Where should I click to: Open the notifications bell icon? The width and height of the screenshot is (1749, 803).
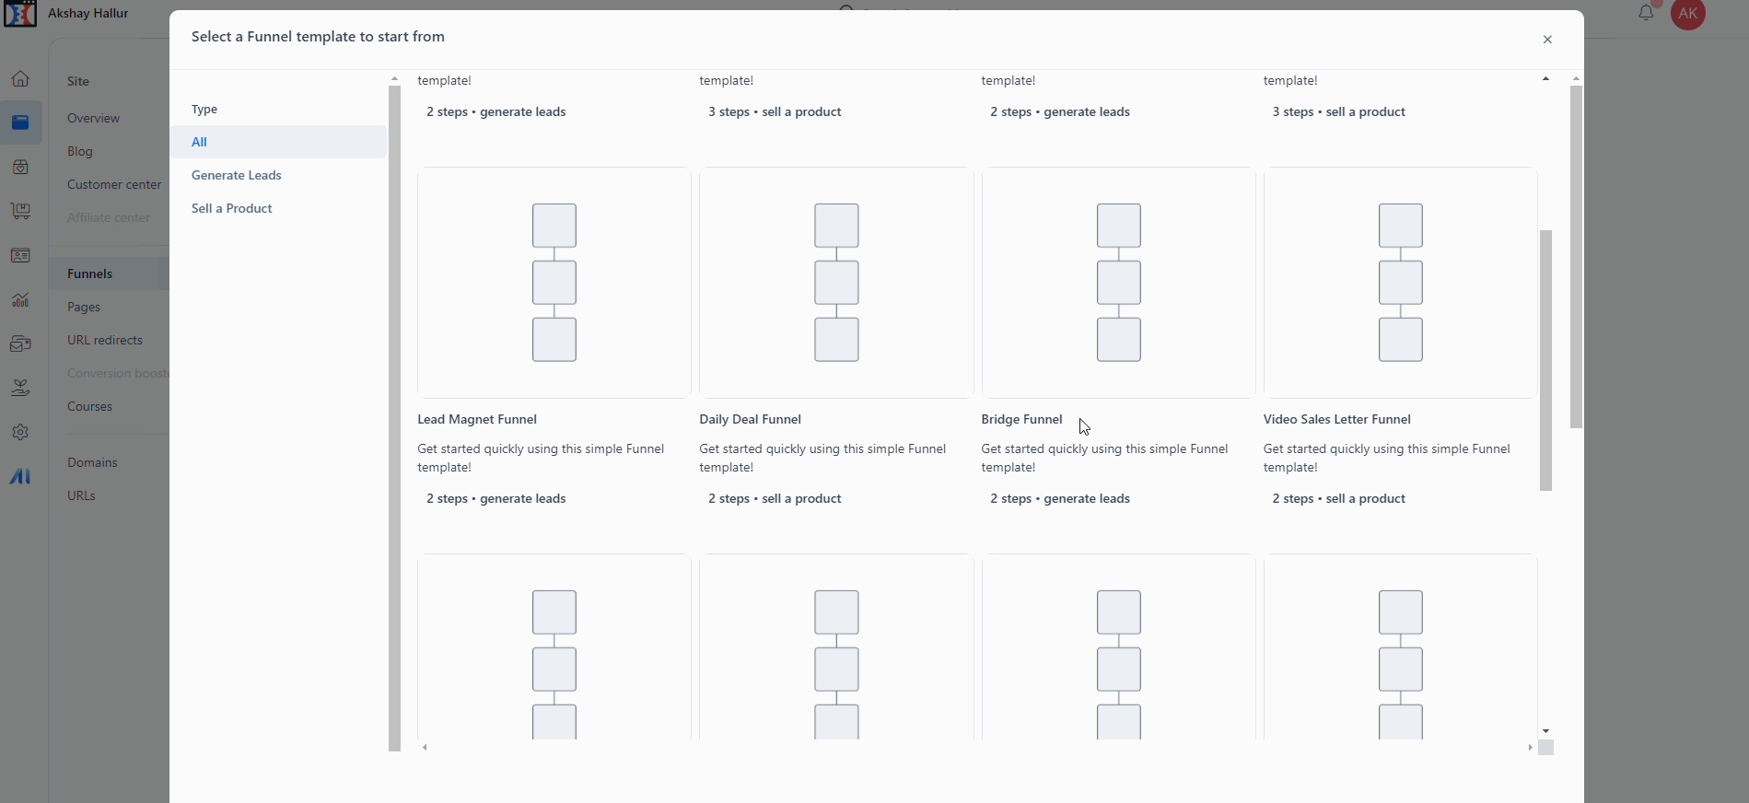click(1646, 13)
